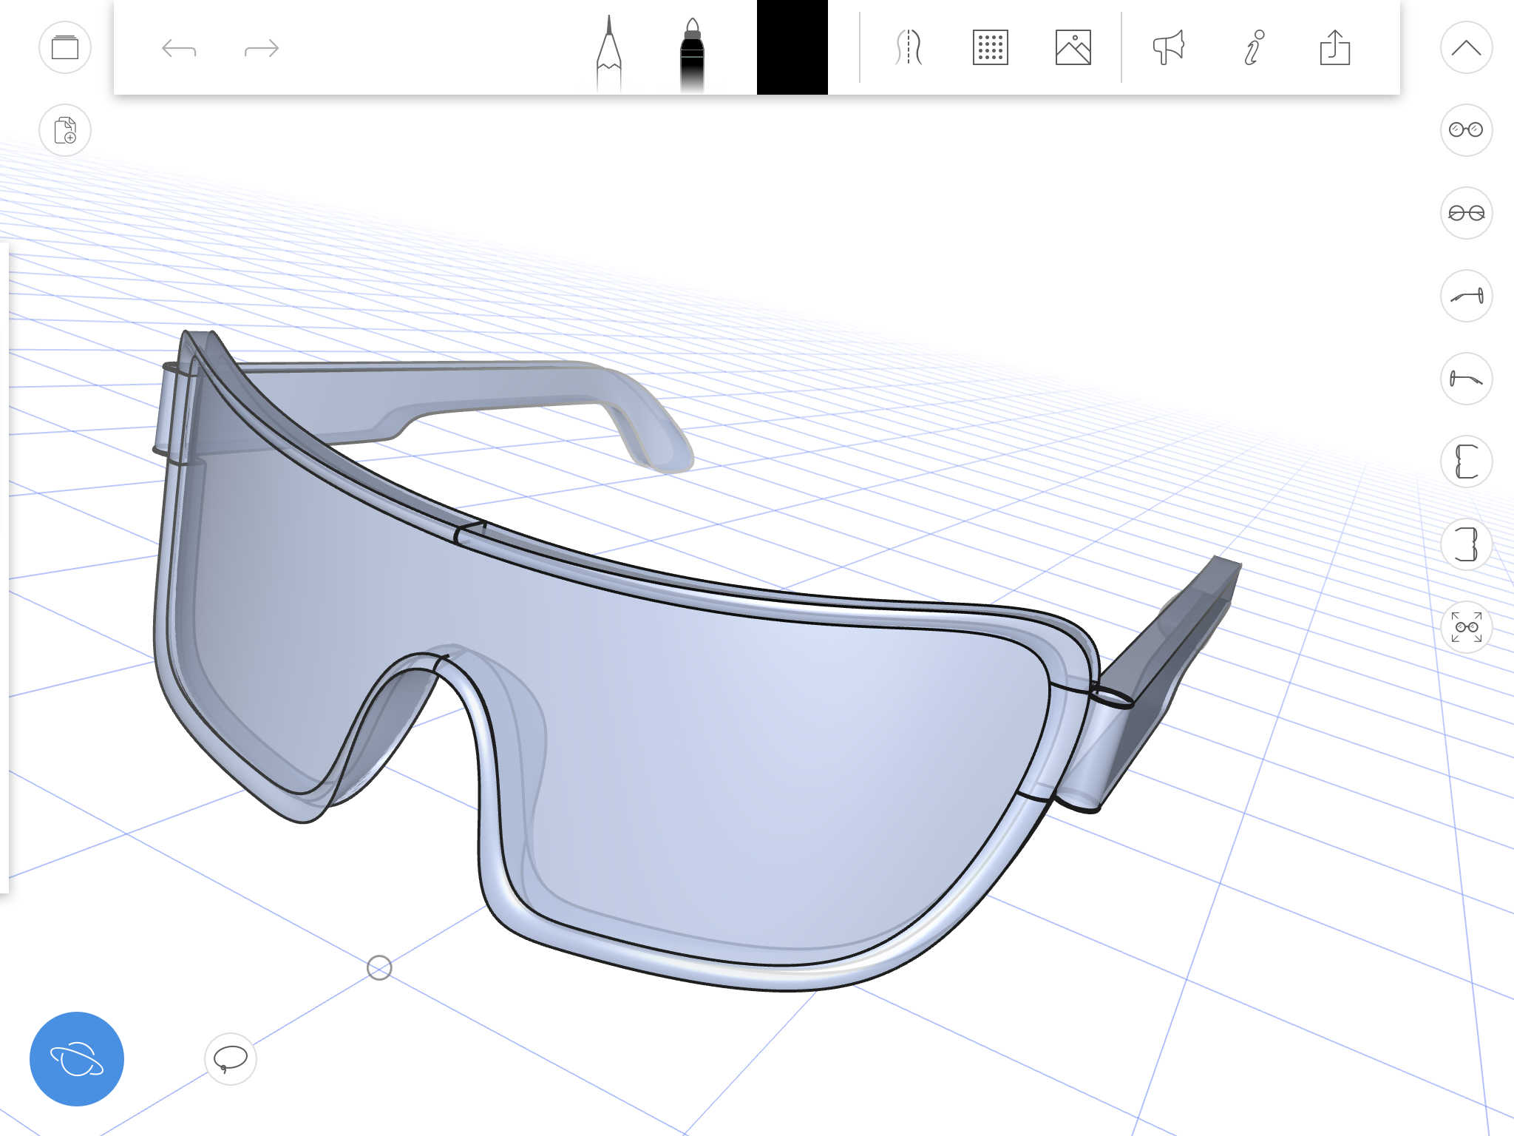Collapse views panel with chevron up
The height and width of the screenshot is (1136, 1514).
(x=1466, y=48)
